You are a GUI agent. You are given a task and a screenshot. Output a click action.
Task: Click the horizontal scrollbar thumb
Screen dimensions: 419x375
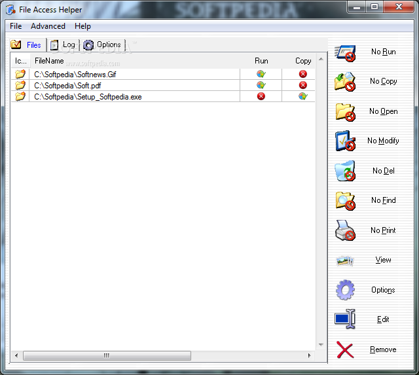tap(107, 355)
